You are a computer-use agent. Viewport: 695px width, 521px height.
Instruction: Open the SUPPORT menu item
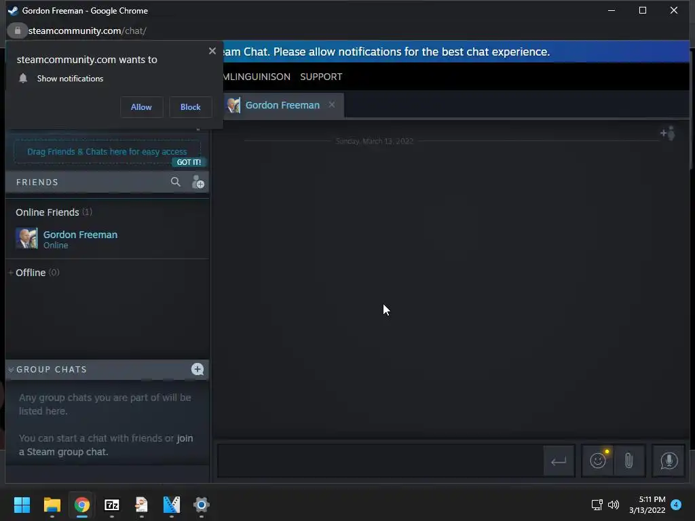321,77
